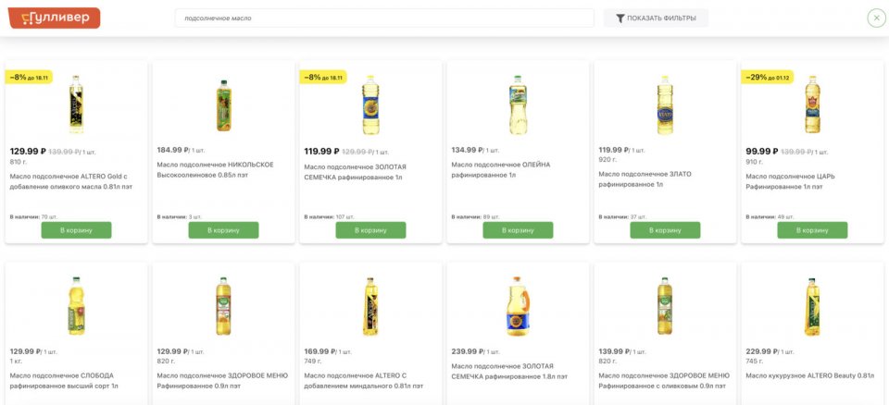Add ОЛЕЙНА oil to cart
This screenshot has height=405, width=889.
coord(518,230)
